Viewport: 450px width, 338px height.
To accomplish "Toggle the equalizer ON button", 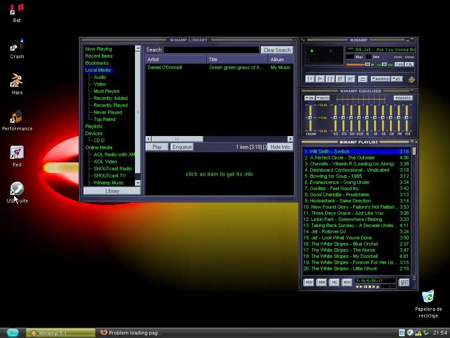I will coord(309,98).
